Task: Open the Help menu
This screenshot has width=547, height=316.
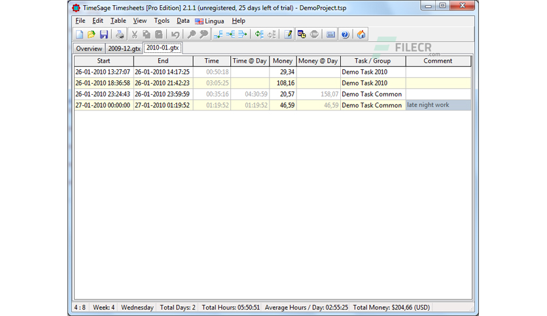Action: 239,21
